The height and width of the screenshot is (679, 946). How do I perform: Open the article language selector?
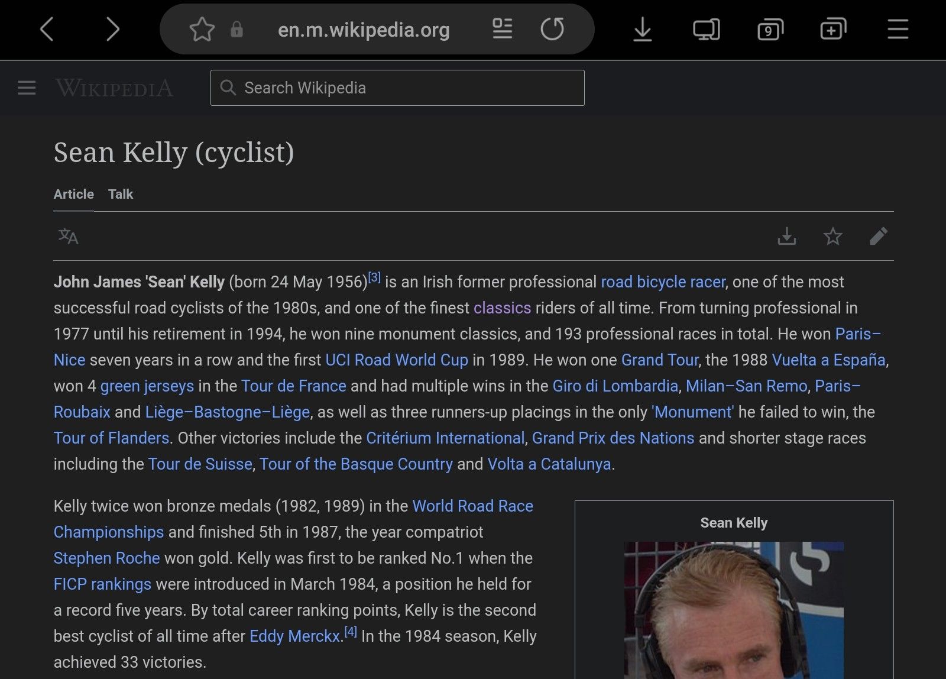68,237
